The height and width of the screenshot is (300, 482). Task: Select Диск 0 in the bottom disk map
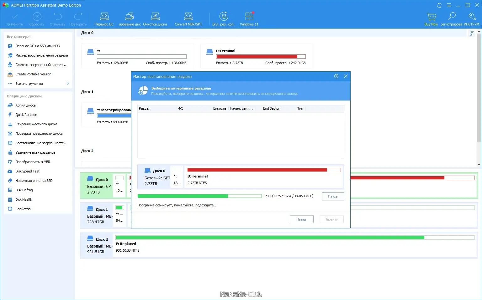click(x=97, y=186)
